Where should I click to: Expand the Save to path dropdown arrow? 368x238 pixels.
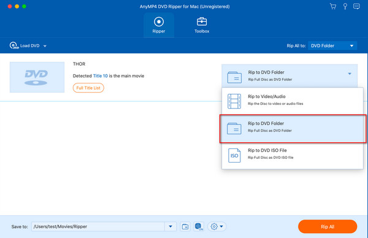pos(171,226)
